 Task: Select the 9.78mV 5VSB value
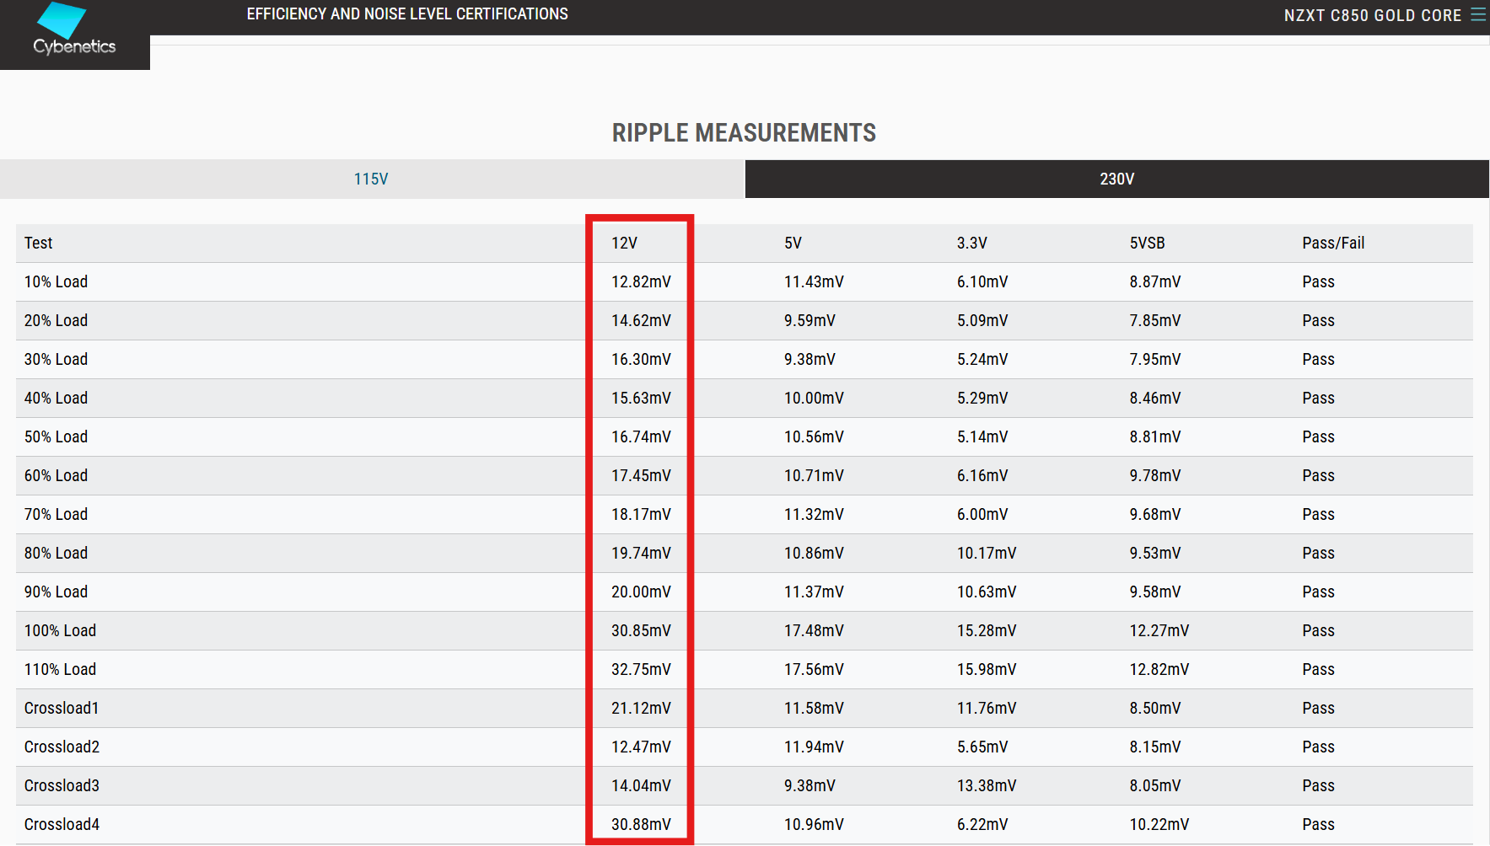1155,475
